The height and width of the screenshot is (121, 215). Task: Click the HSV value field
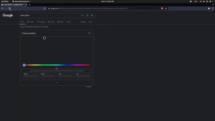(x=65, y=76)
